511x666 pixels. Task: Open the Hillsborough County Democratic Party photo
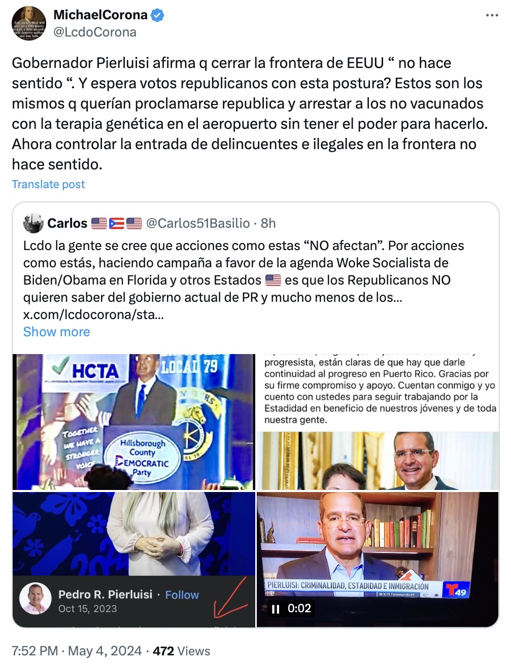[134, 422]
